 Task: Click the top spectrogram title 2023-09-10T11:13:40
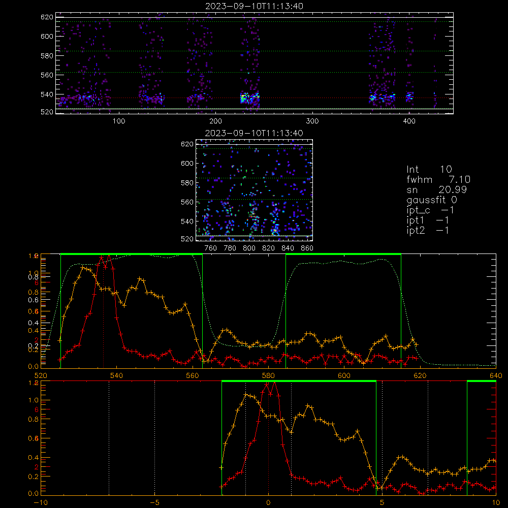254,6
